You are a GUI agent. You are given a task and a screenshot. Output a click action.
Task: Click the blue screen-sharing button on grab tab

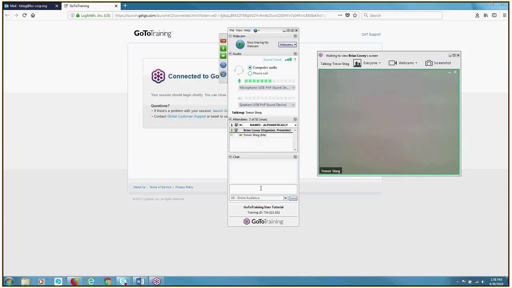click(x=223, y=65)
